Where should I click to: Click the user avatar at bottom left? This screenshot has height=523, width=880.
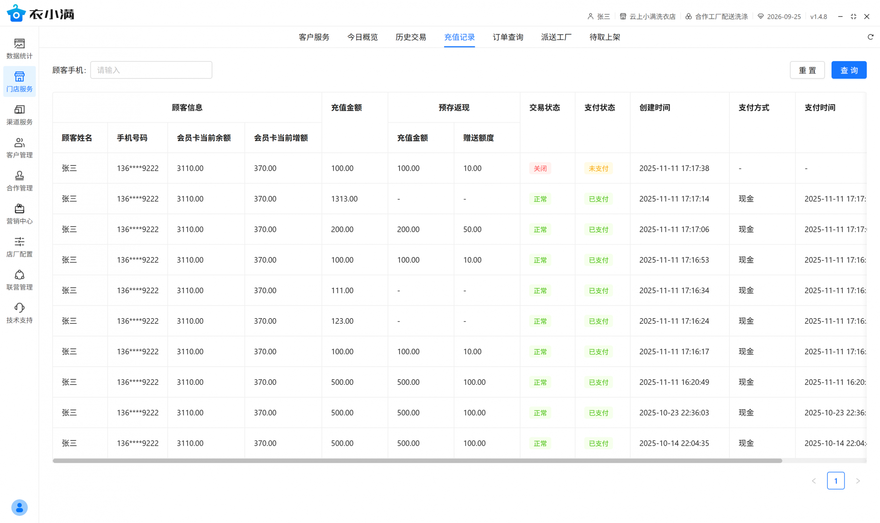19,507
